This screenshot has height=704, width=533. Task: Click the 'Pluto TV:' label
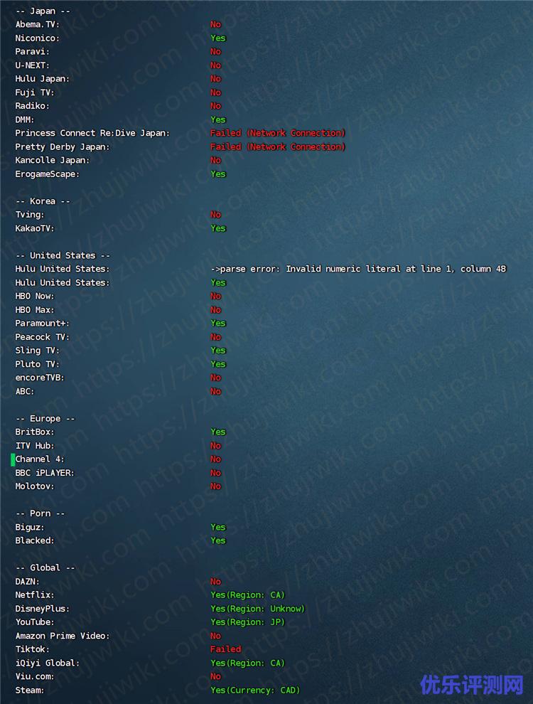point(37,364)
